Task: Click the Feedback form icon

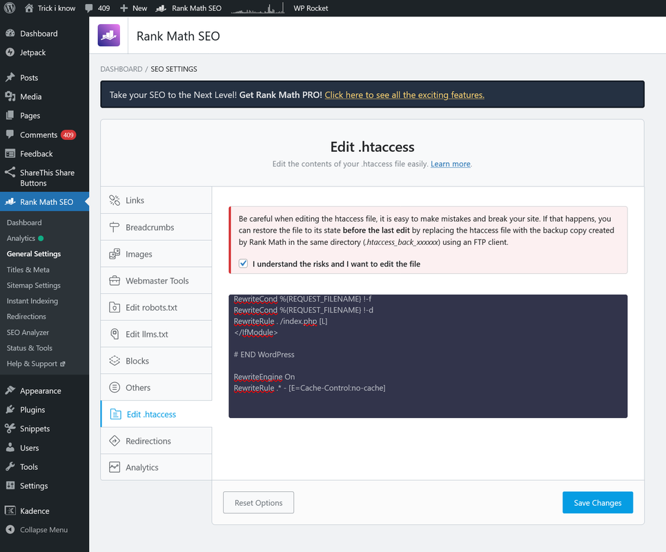Action: coord(10,153)
